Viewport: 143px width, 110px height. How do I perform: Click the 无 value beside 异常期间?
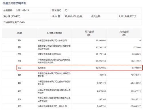pyautogui.click(x=66, y=10)
